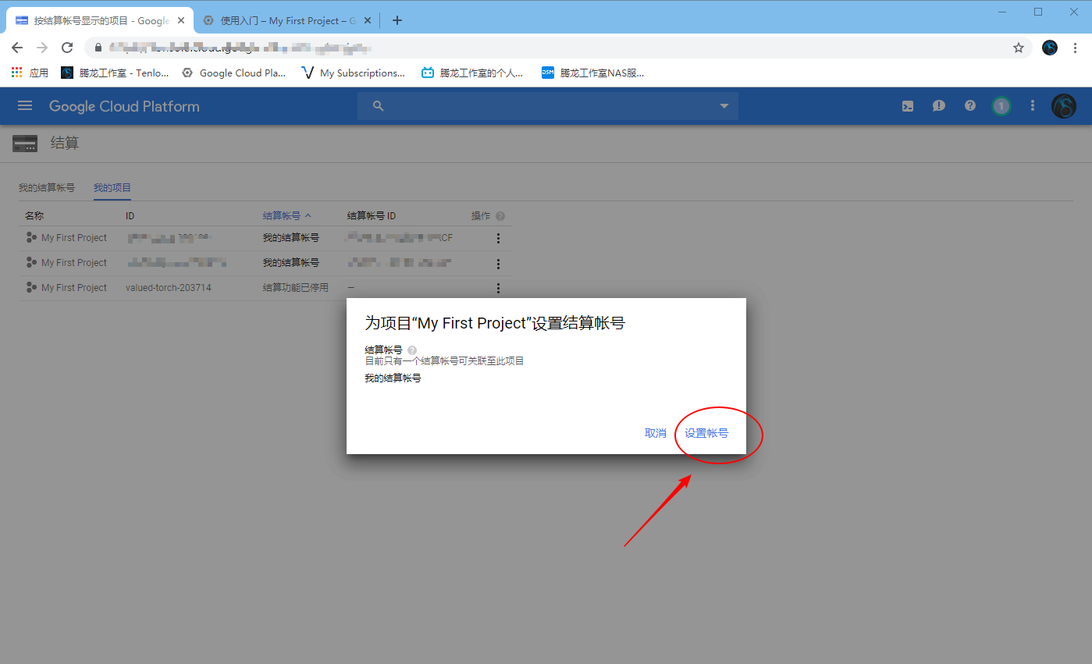The height and width of the screenshot is (664, 1092).
Task: Open the header three-dot settings menu
Action: pos(1033,106)
